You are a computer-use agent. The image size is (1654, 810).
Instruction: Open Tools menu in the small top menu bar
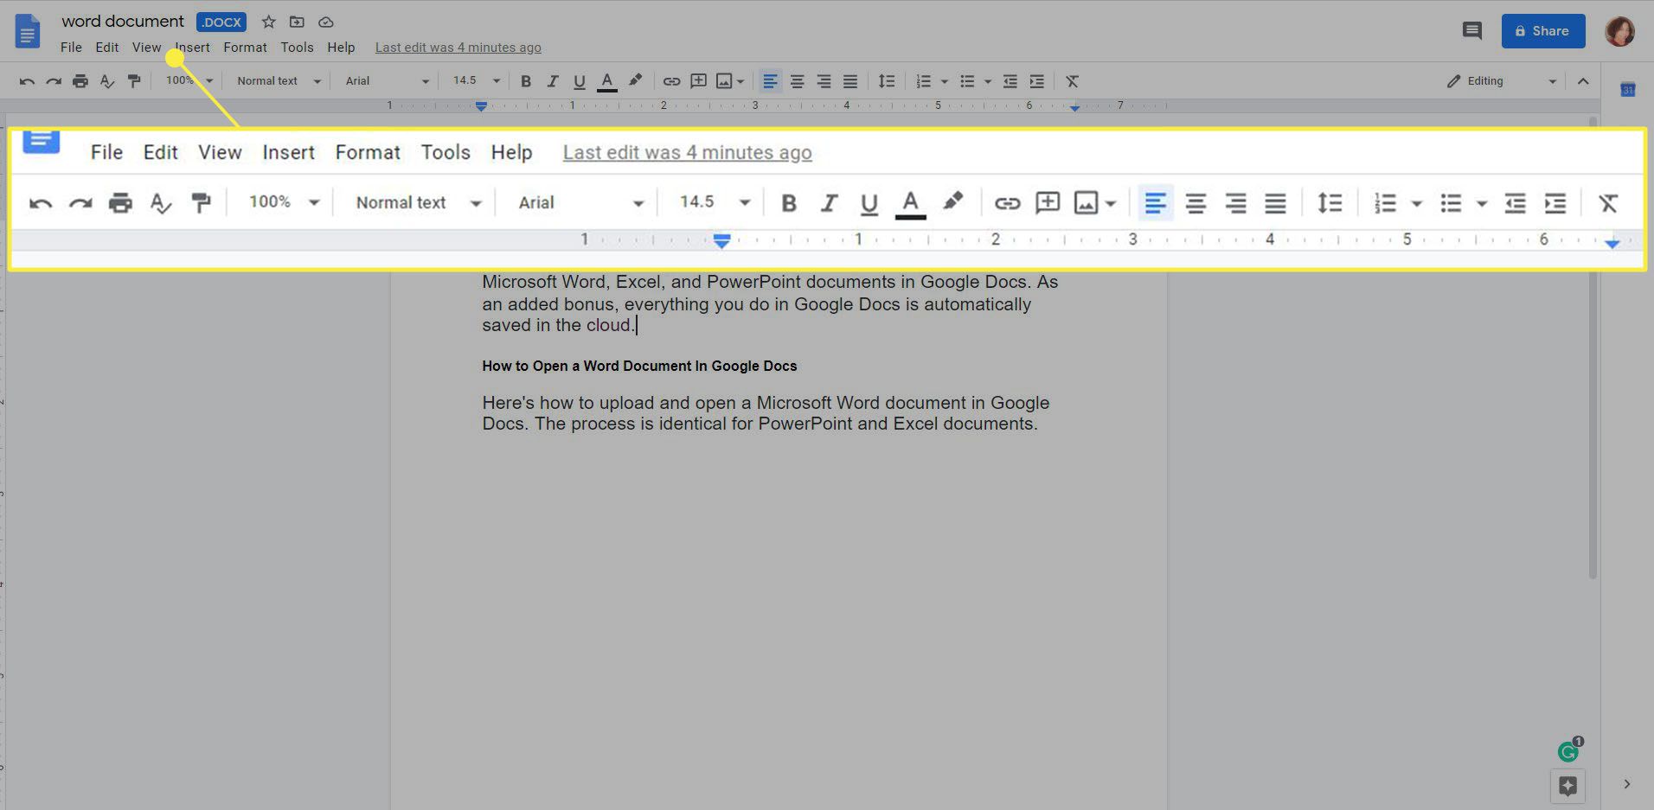pos(297,48)
